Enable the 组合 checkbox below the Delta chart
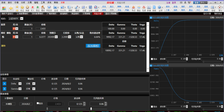Image resolution: width=224 pixels, height=112 pixels. pos(152,59)
